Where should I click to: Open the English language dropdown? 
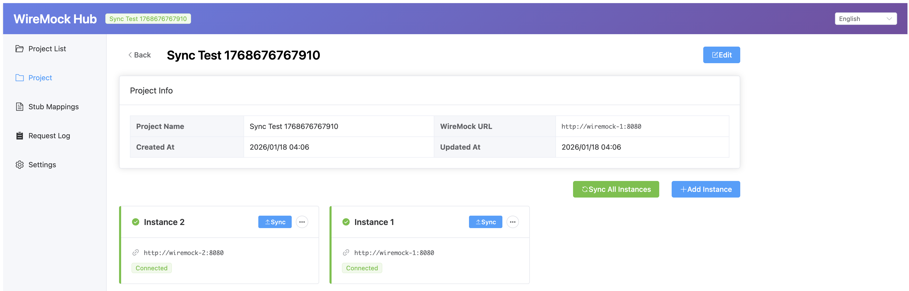[865, 19]
